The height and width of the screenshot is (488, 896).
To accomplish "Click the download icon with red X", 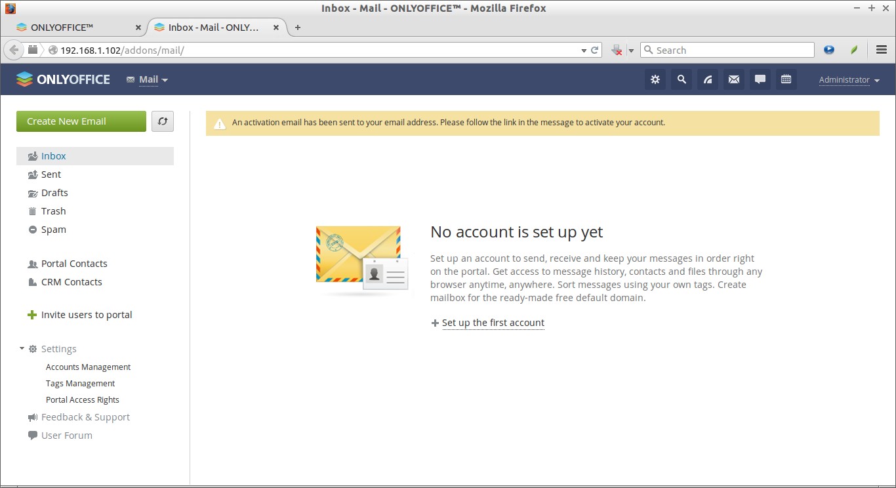I will pyautogui.click(x=617, y=50).
